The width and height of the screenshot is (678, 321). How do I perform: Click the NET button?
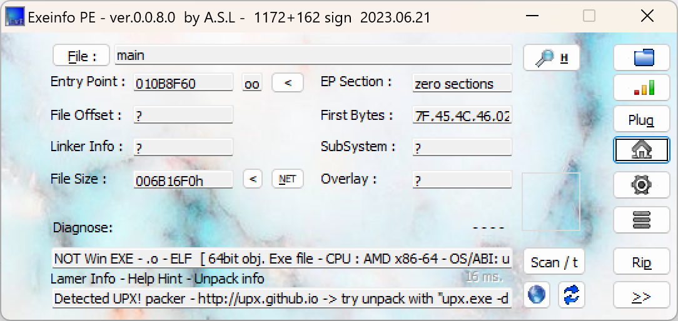coord(288,179)
